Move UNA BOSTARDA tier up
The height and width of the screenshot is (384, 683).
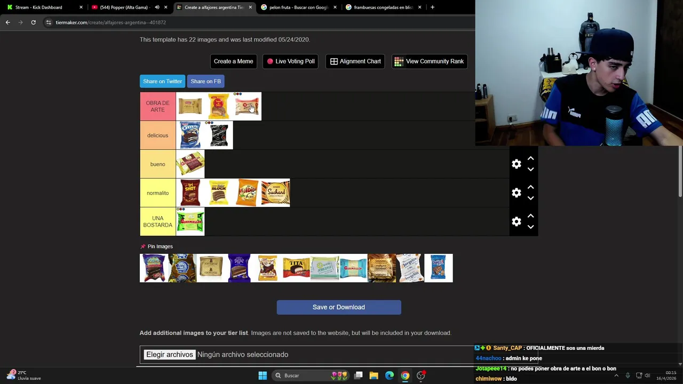click(530, 216)
